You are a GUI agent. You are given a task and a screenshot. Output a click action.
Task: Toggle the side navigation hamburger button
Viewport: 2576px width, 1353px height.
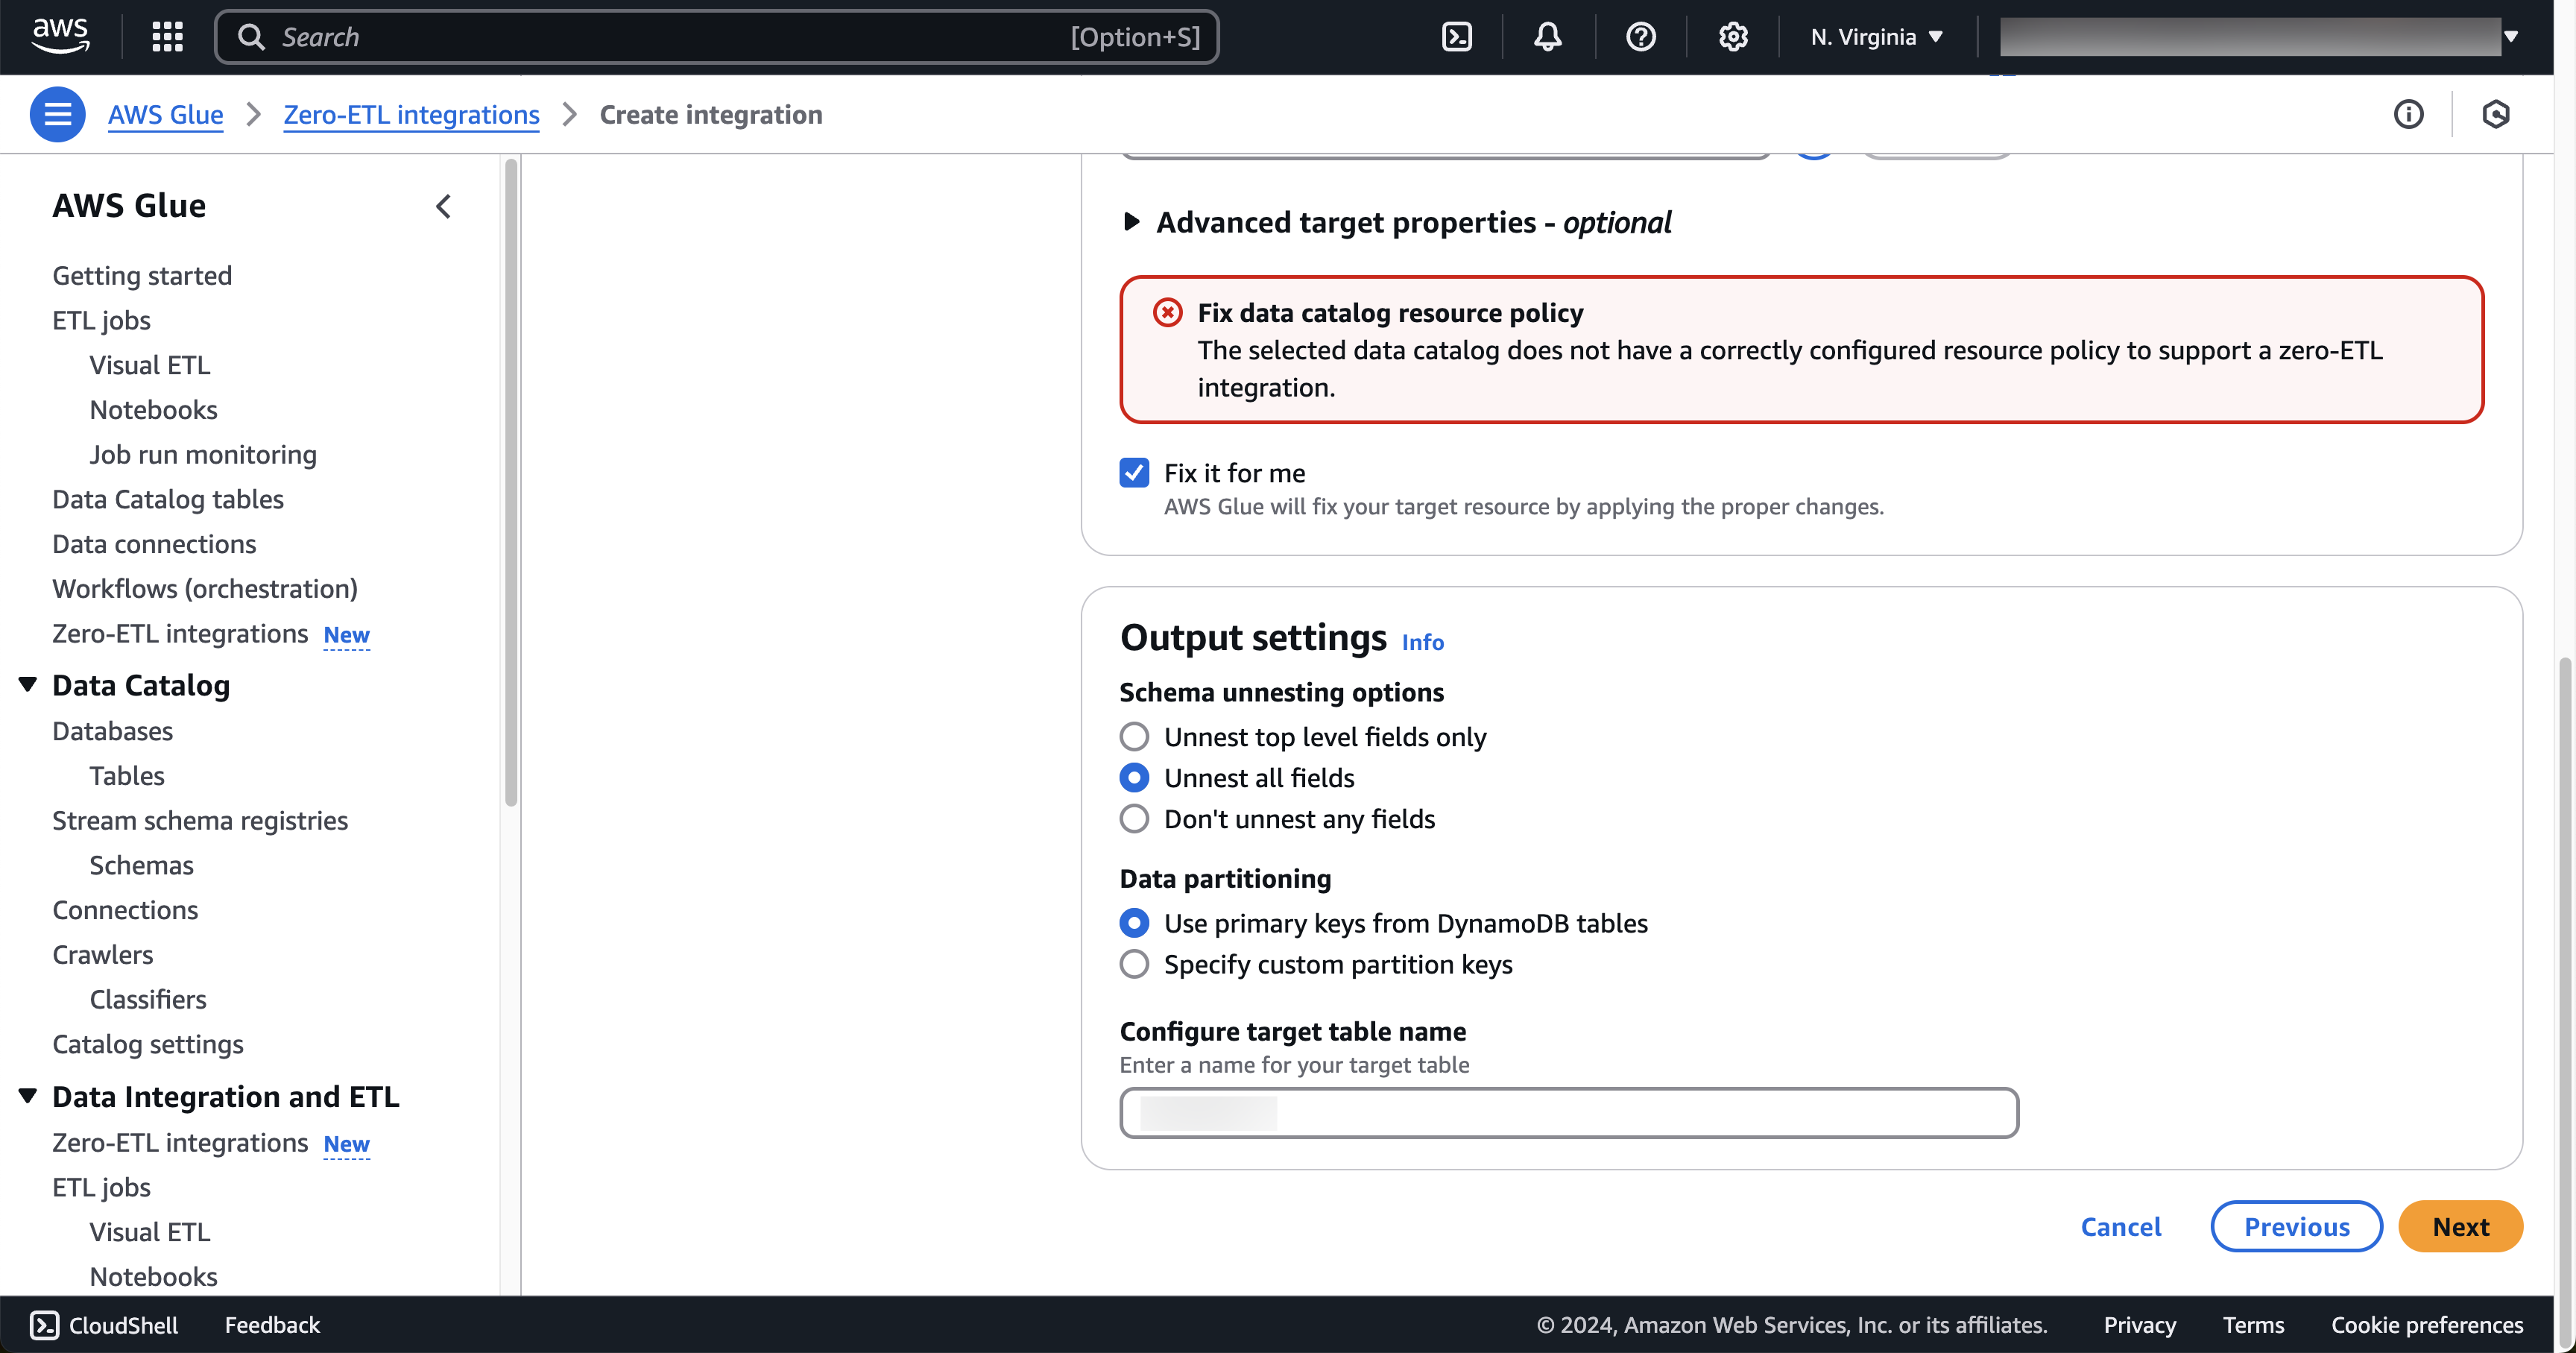(57, 115)
